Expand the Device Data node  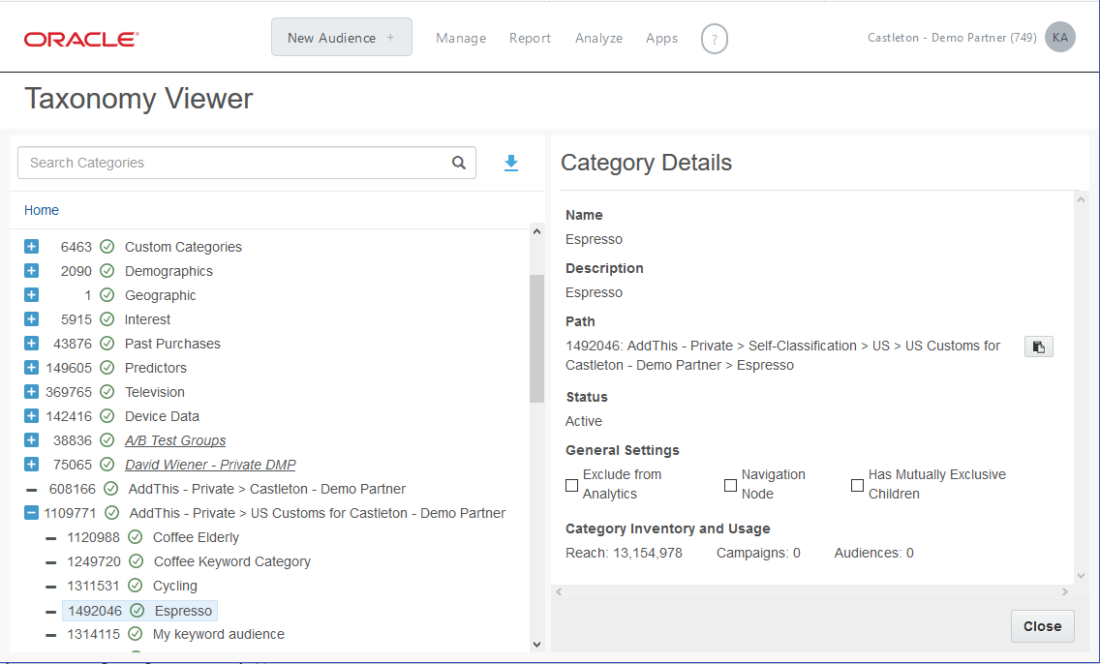click(x=32, y=416)
